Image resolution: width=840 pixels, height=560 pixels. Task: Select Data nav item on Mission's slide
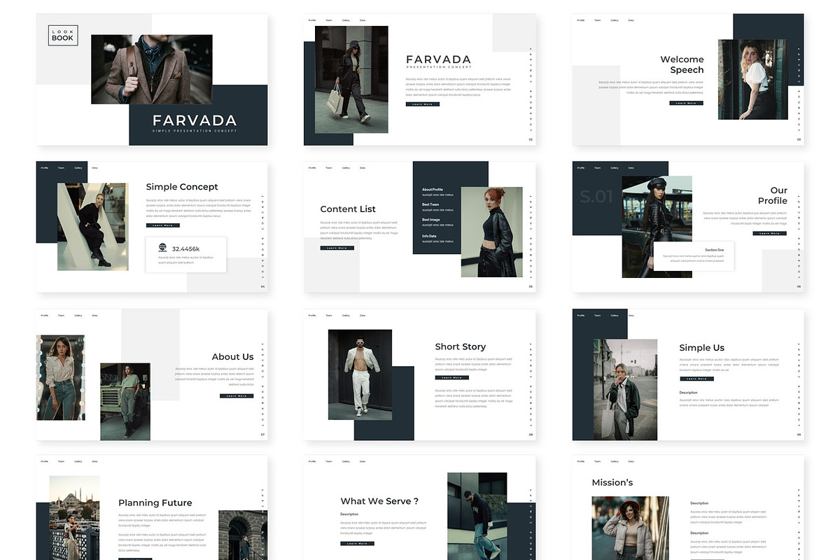631,461
